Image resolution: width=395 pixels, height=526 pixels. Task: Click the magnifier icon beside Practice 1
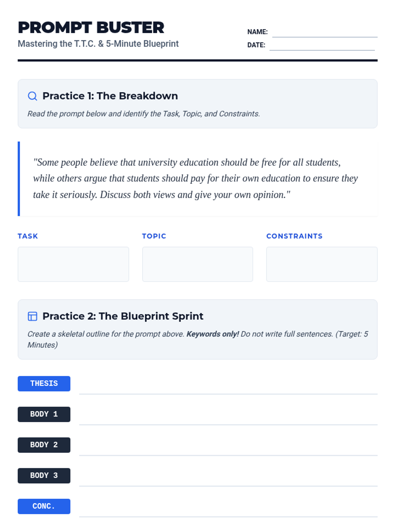[x=32, y=96]
